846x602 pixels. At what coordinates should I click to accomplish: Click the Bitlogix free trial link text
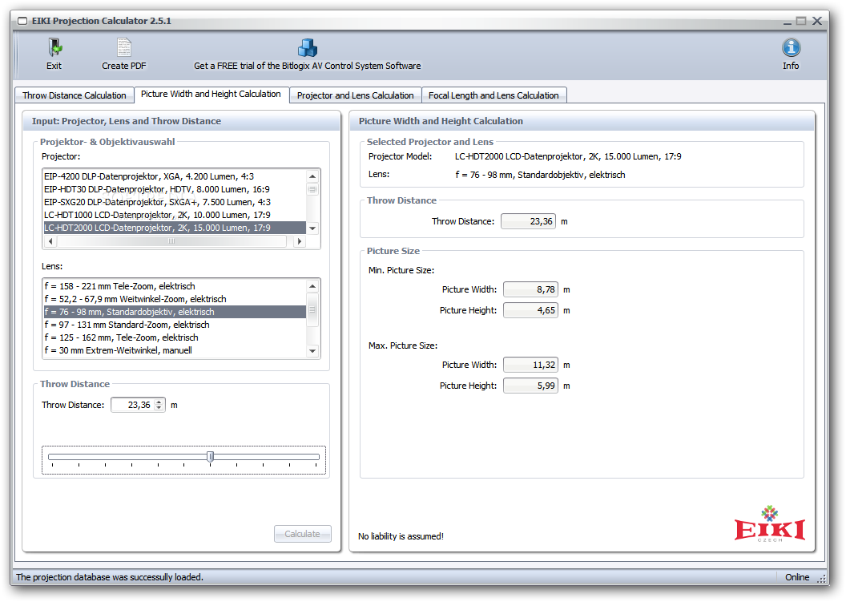307,65
